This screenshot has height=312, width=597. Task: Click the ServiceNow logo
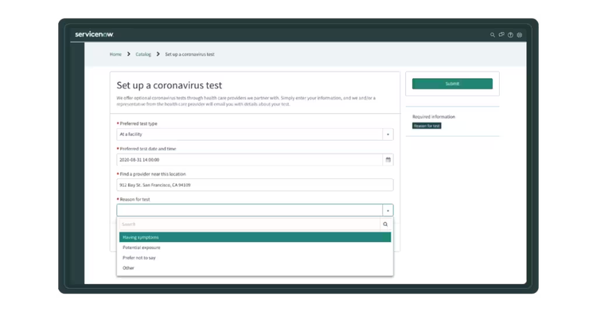pos(94,34)
